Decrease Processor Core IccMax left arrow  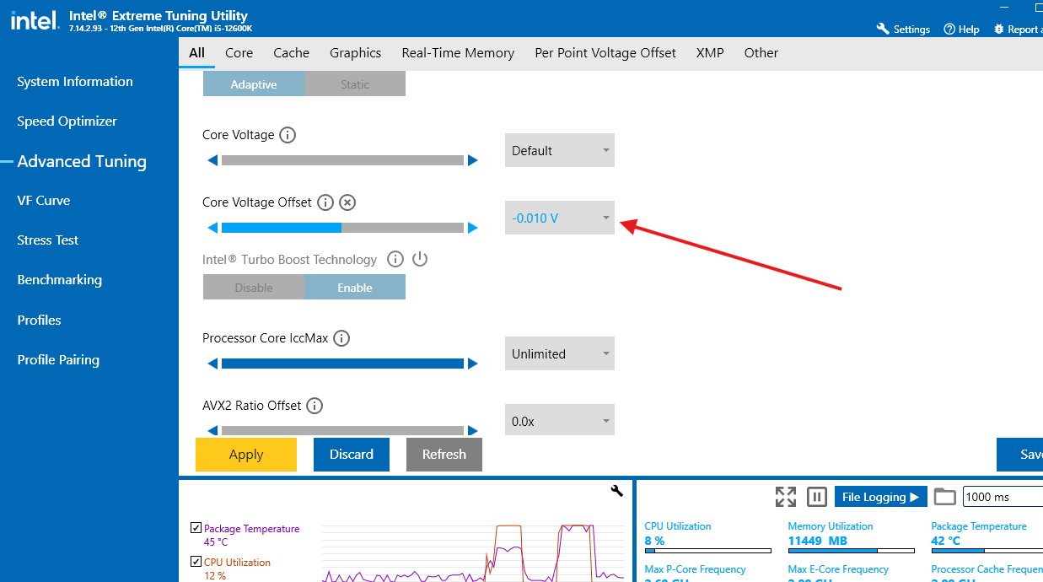pyautogui.click(x=212, y=364)
